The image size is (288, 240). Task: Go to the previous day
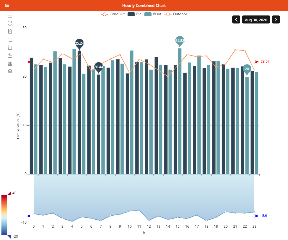(x=236, y=19)
